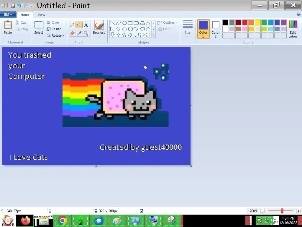Viewport: 302px width, 227px height.
Task: Choose the Hexagon shape
Action: pos(130,29)
